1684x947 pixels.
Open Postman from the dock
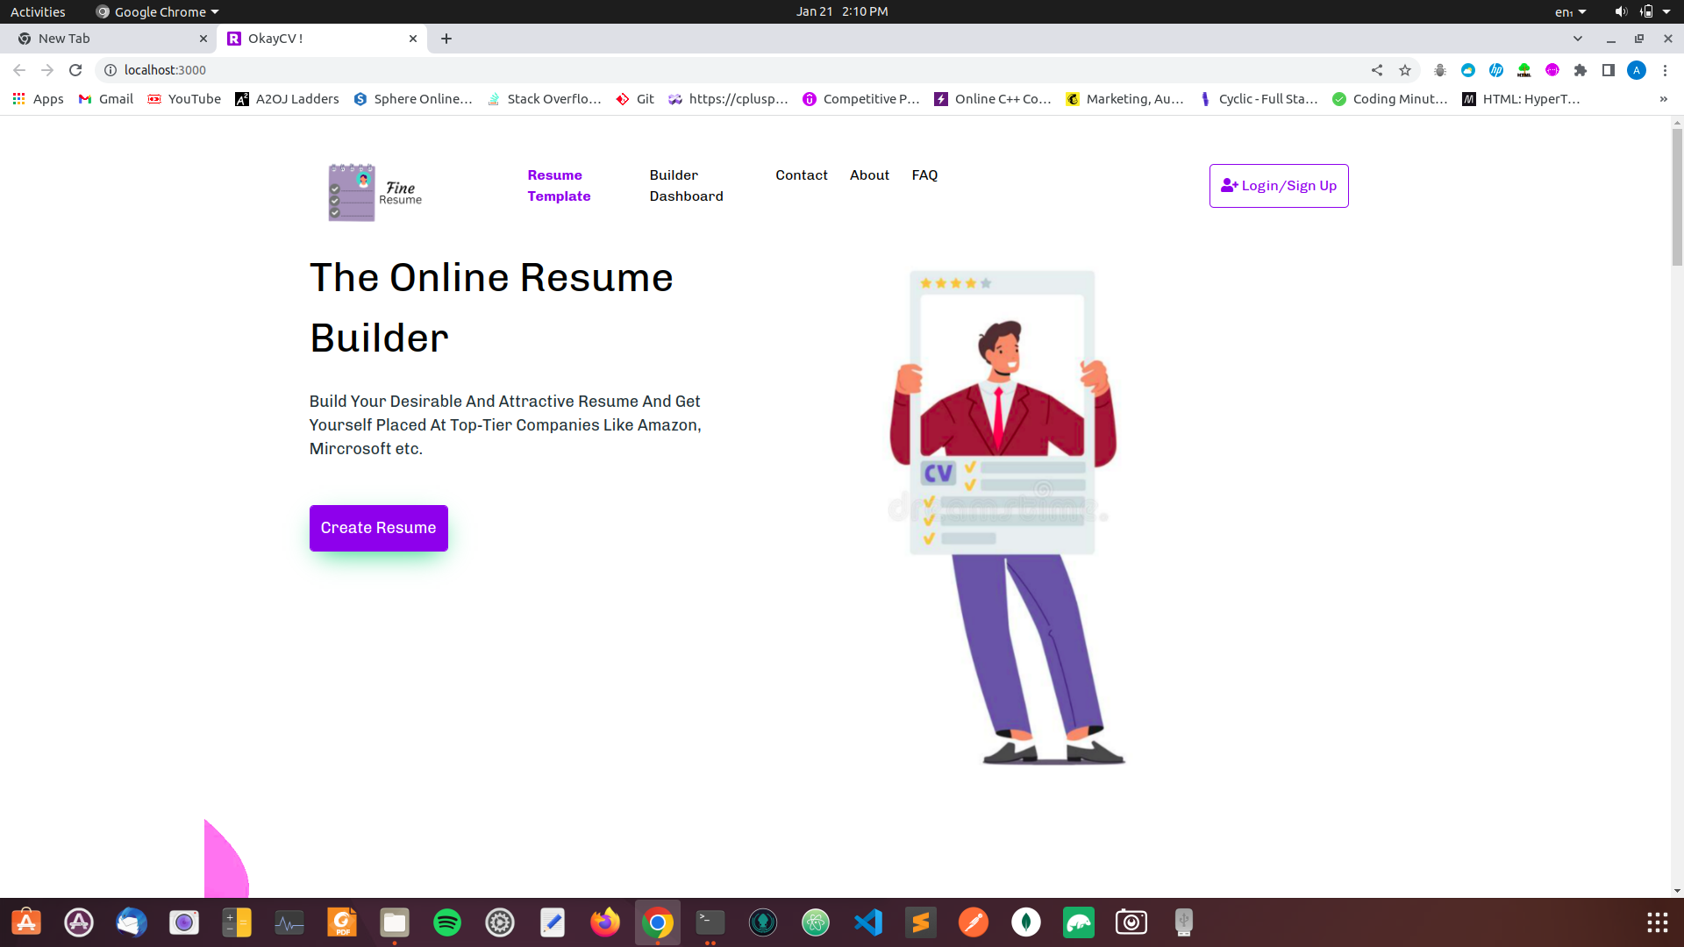[x=973, y=922]
